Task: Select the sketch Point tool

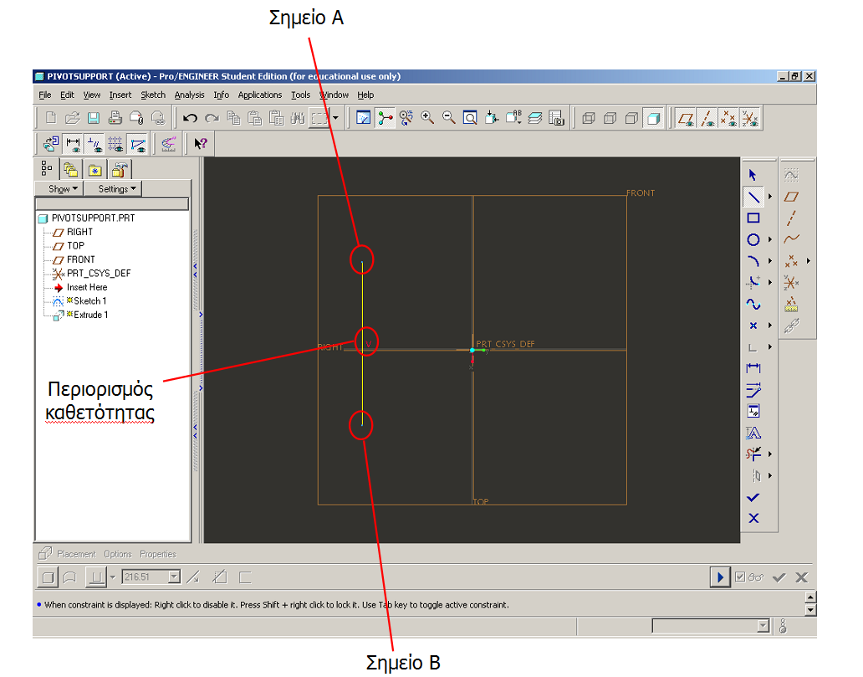Action: coord(753,326)
